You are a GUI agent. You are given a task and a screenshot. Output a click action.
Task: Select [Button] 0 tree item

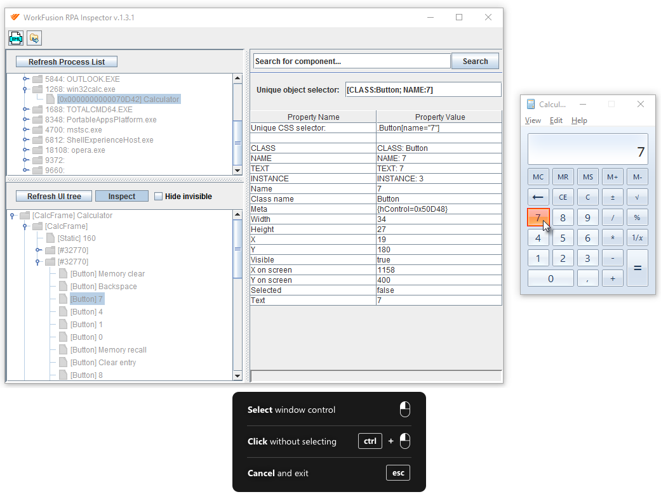[86, 337]
